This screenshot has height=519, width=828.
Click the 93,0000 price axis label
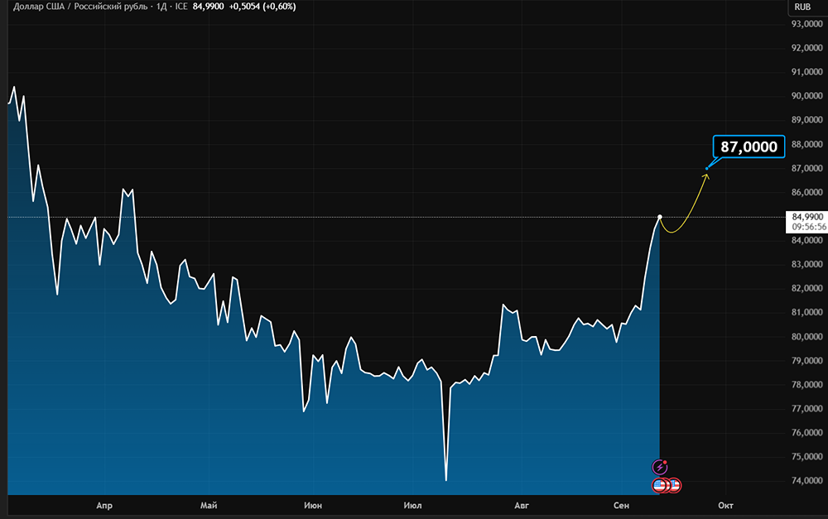coord(806,24)
